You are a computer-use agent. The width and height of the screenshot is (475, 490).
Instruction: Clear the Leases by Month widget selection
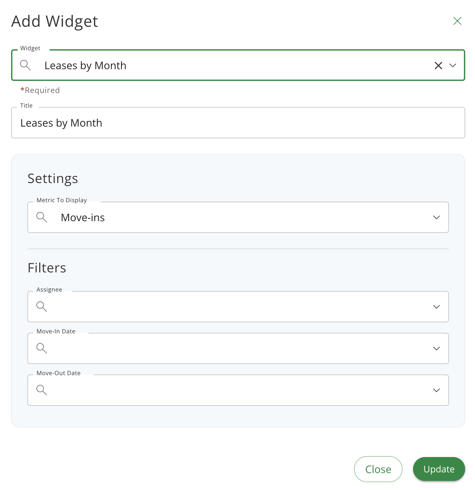point(438,65)
